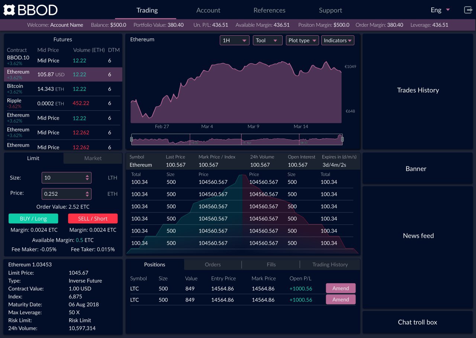
Task: Open the Plot type dropdown
Action: [302, 40]
